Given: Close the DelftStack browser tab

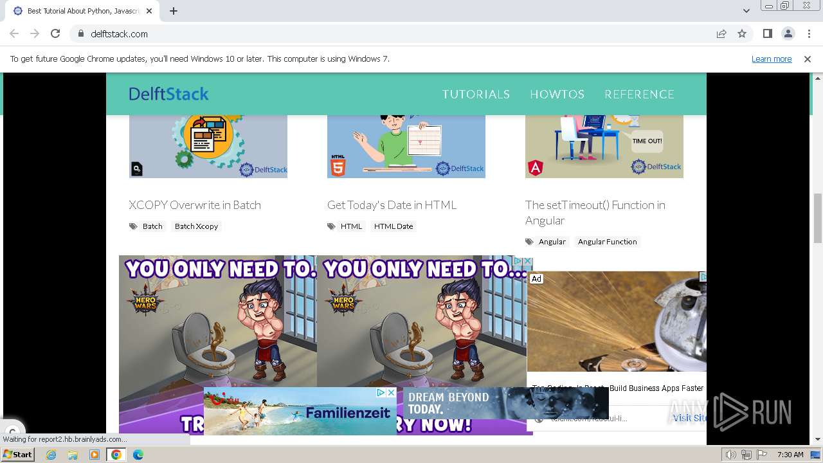Looking at the screenshot, I should tap(149, 11).
